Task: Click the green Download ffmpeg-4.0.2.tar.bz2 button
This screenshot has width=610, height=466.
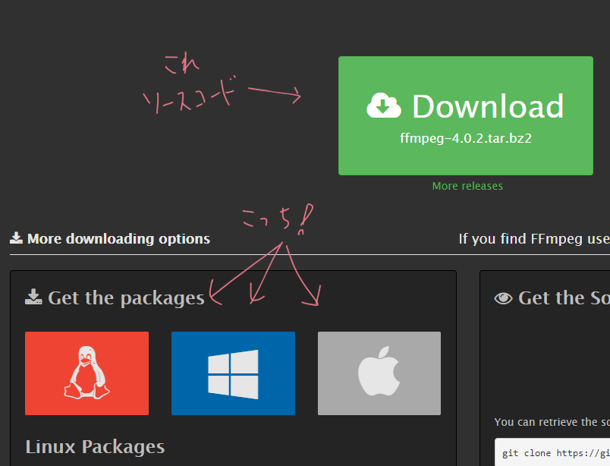Action: pos(466,115)
